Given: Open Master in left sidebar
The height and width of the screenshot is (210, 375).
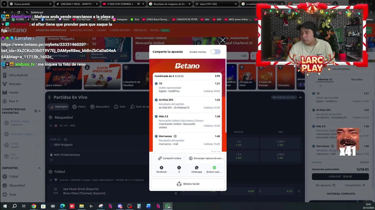Looking at the screenshot, I should 14,92.
